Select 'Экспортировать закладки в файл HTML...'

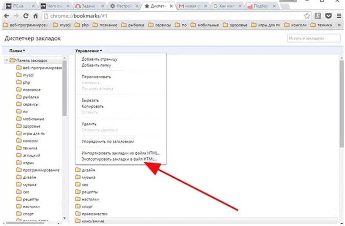(119, 159)
